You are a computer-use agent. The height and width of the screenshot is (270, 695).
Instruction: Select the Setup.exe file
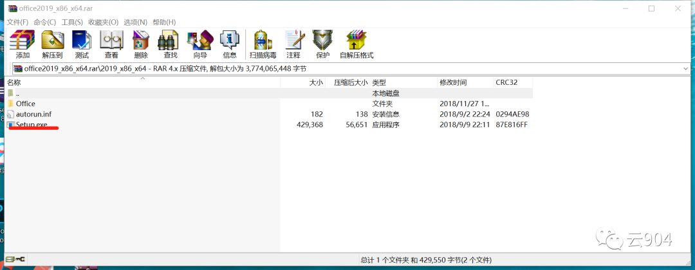(32, 124)
